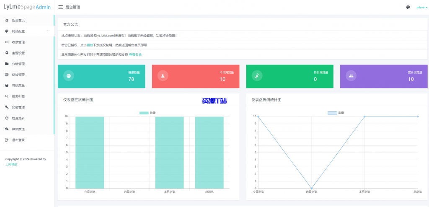The image size is (429, 207).
Task: Open 搜索引擎 in the sidebar
Action: [x=27, y=96]
